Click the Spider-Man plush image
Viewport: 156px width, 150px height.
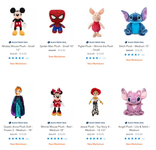coord(57,22)
